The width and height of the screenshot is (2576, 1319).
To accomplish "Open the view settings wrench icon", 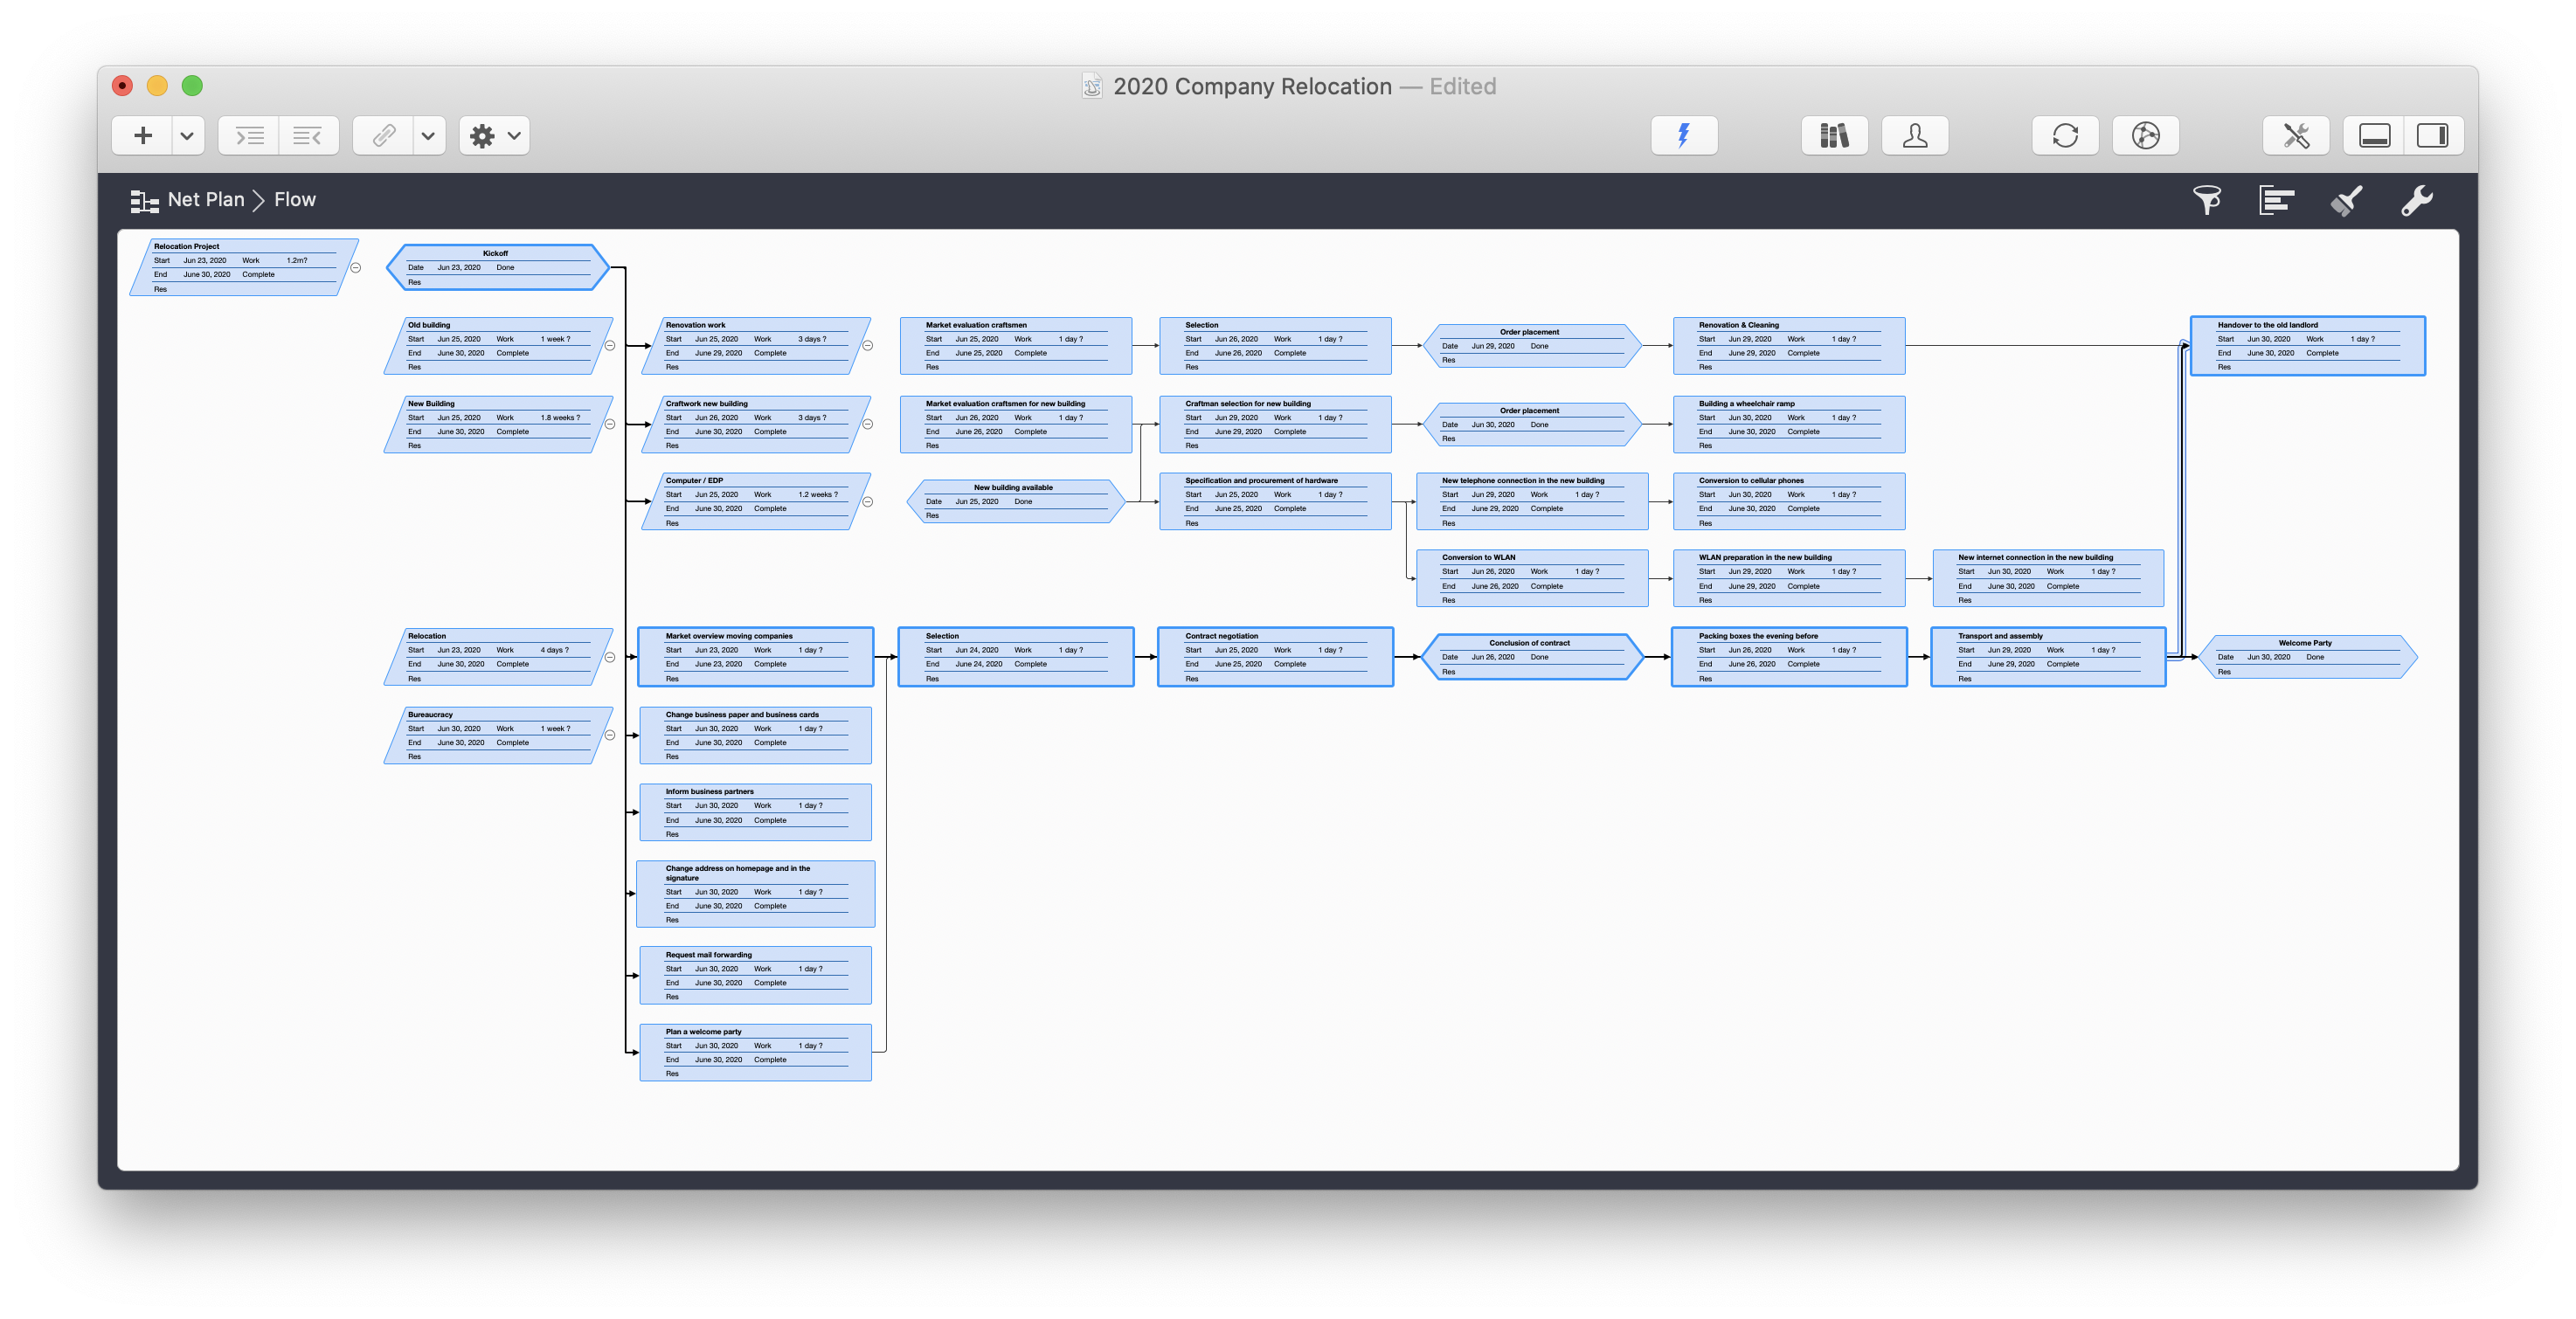I will [x=2417, y=200].
